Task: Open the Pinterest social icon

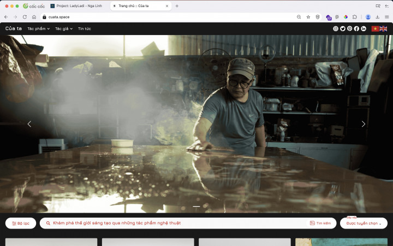Action: (x=350, y=28)
